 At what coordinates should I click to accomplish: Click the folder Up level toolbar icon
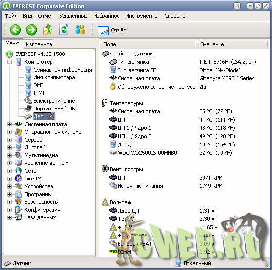[48, 30]
